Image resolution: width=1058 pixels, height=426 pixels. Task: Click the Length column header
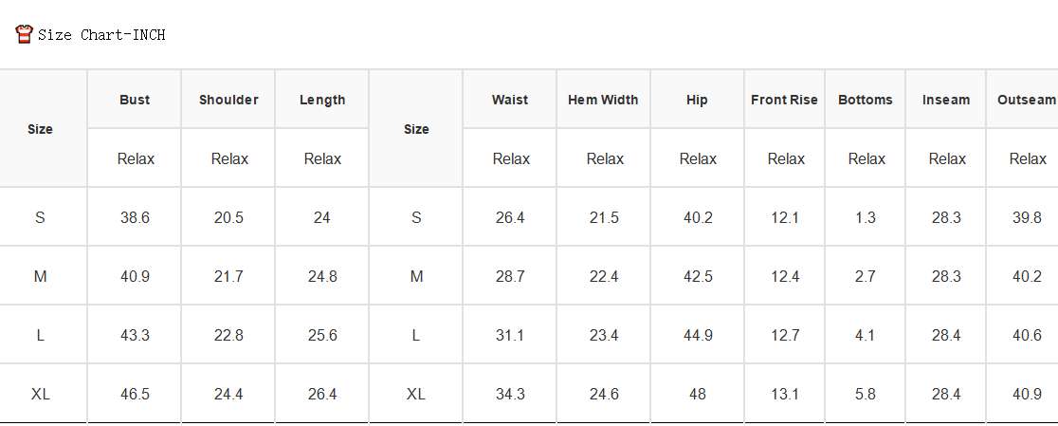(x=322, y=100)
